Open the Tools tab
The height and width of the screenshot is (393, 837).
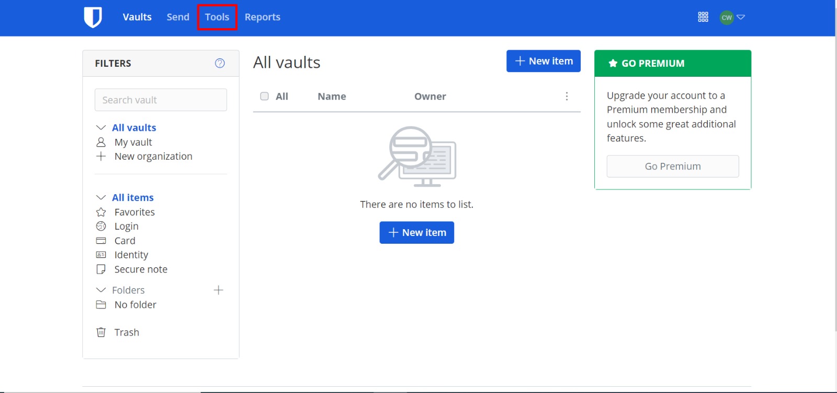click(217, 17)
